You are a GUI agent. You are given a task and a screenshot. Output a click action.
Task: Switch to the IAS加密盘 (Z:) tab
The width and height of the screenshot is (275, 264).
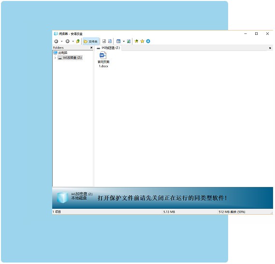click(108, 48)
